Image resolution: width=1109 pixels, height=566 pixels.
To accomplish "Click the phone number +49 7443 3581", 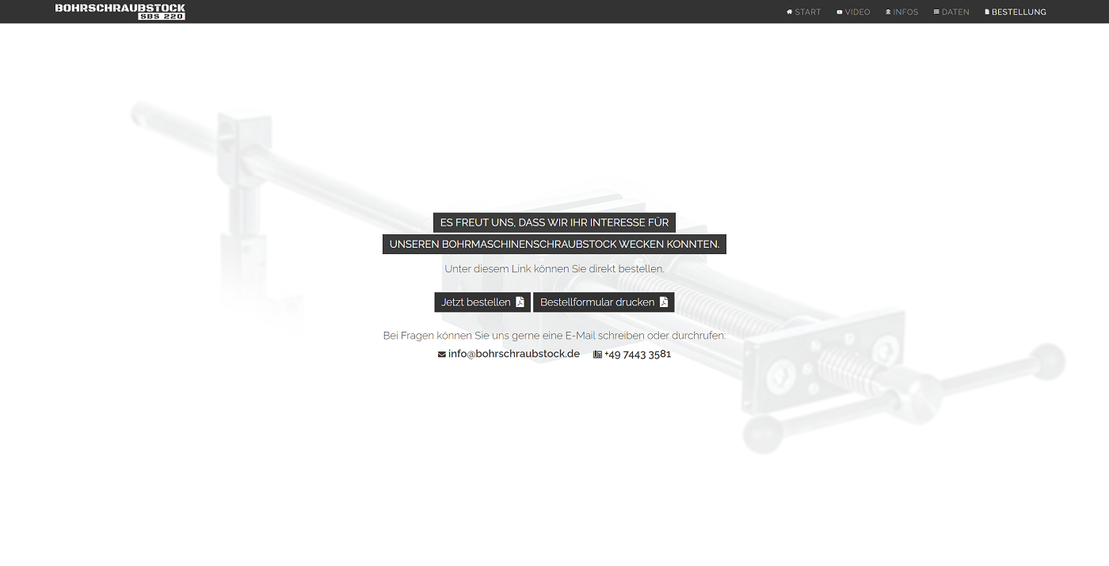I will click(638, 354).
